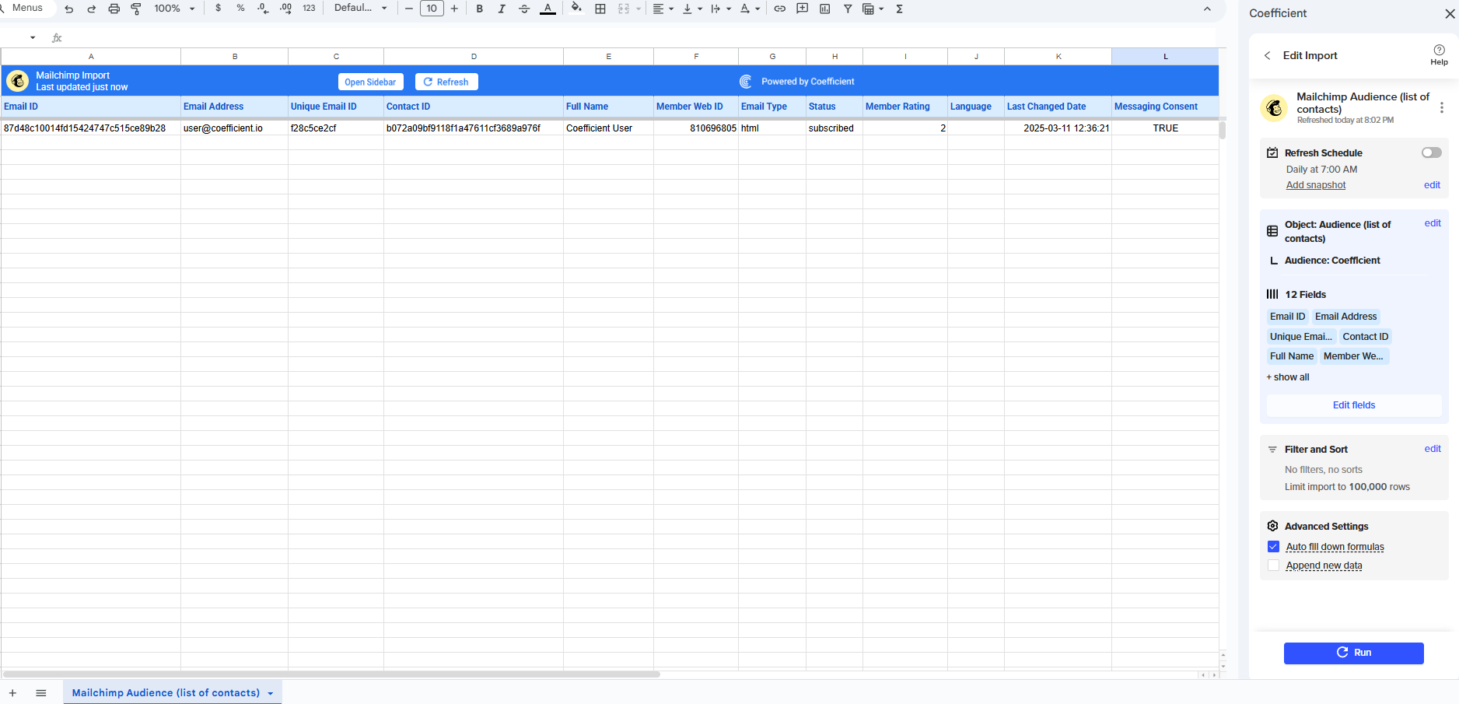The width and height of the screenshot is (1459, 704).
Task: Uncheck Auto fill down formulas
Action: 1273,547
